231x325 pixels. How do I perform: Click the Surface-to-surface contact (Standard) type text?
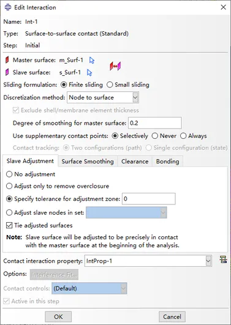[77, 34]
